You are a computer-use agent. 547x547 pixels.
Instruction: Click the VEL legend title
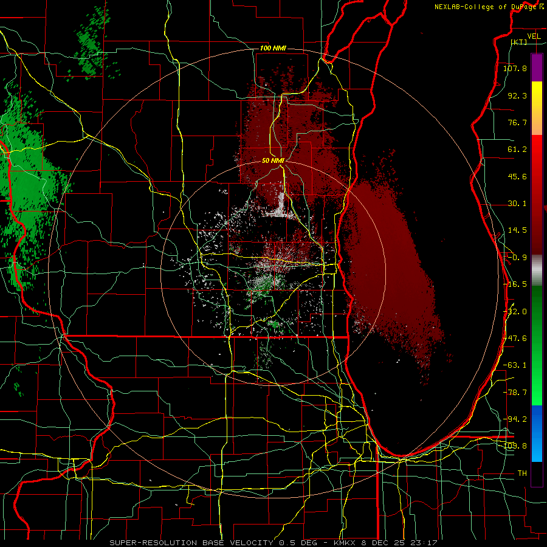pos(534,36)
